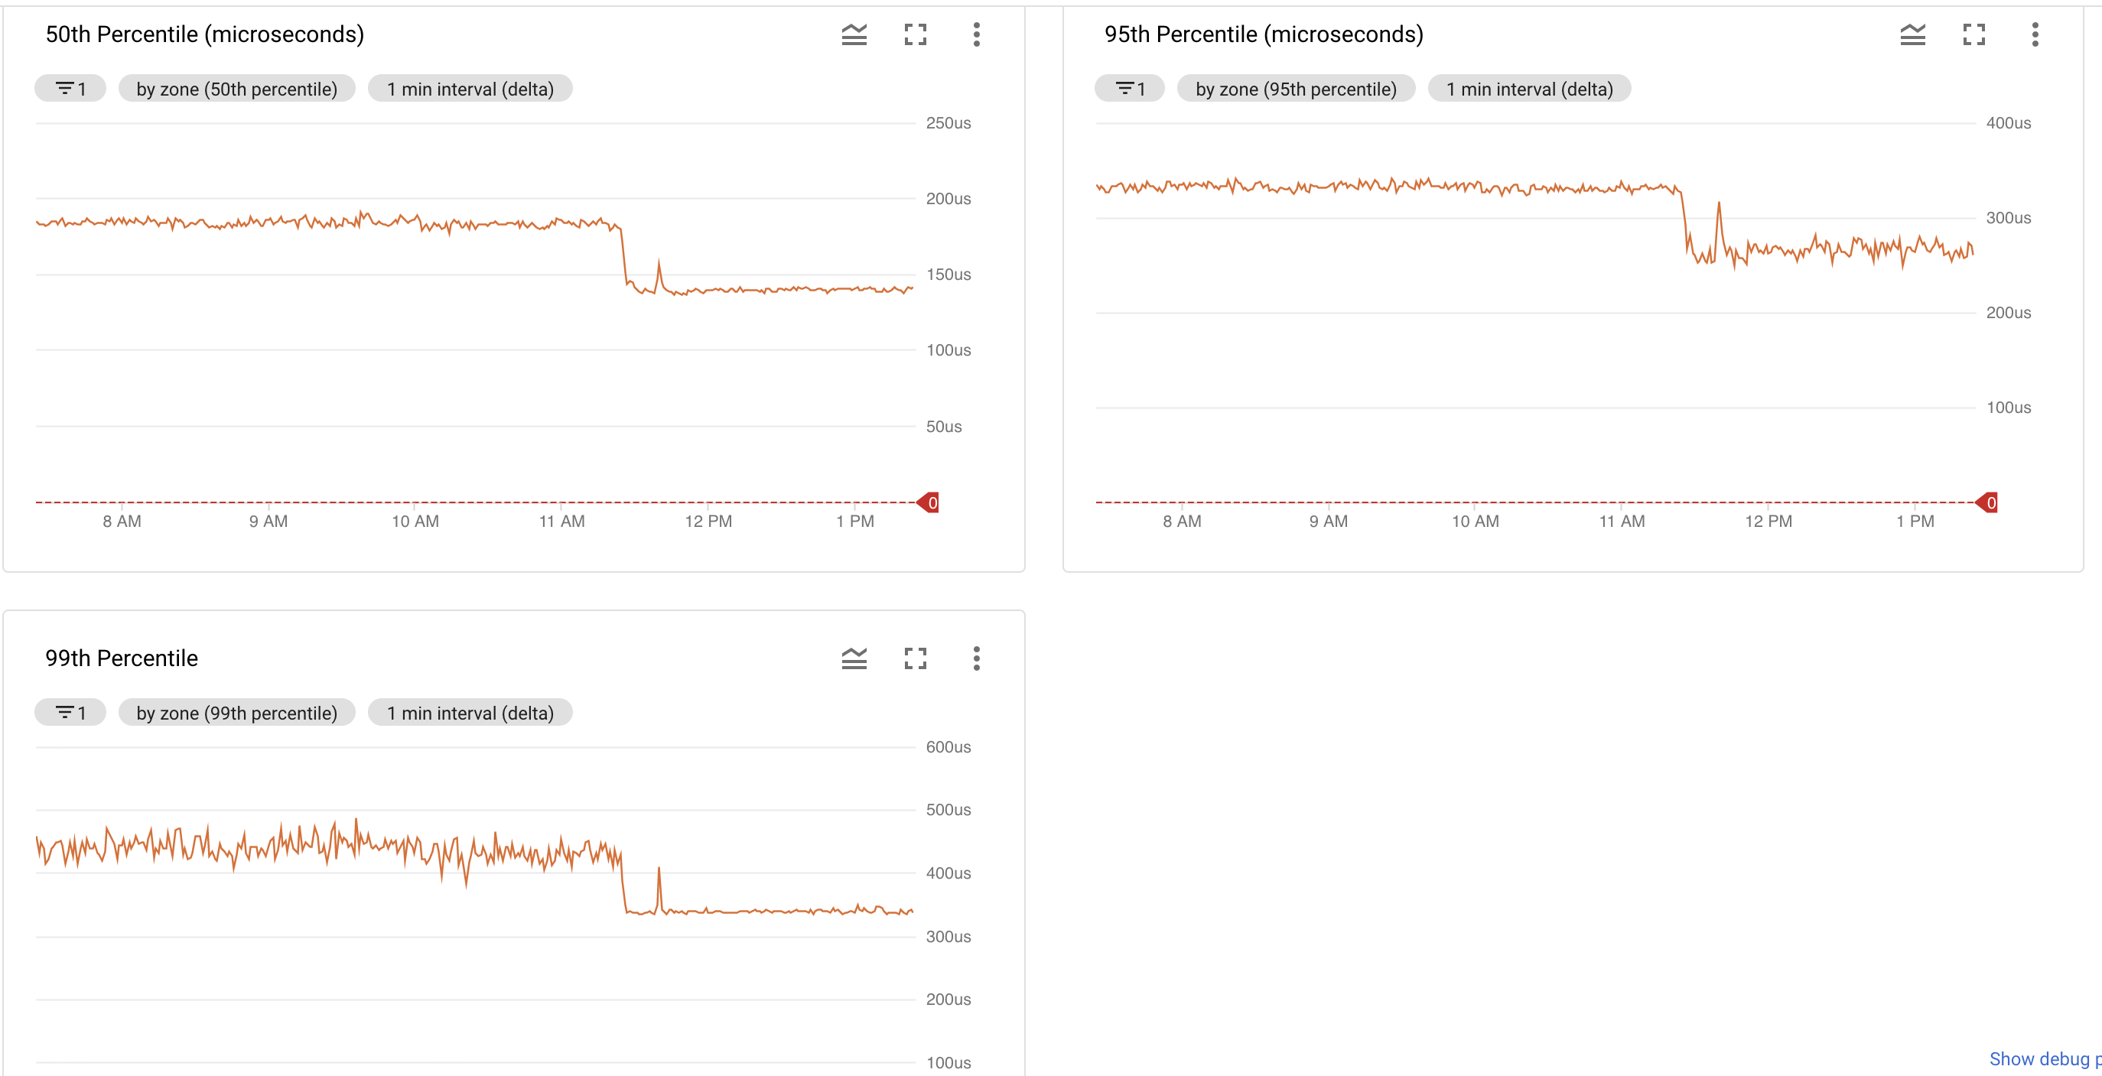Expand the 99th Percentile chart to fullscreen

(x=916, y=658)
